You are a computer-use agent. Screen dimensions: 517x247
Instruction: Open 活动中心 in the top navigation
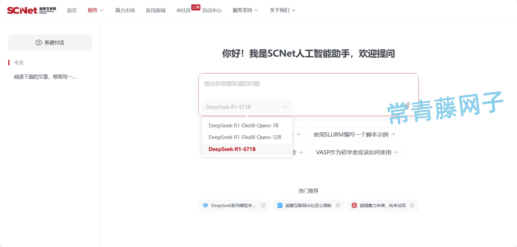(212, 10)
